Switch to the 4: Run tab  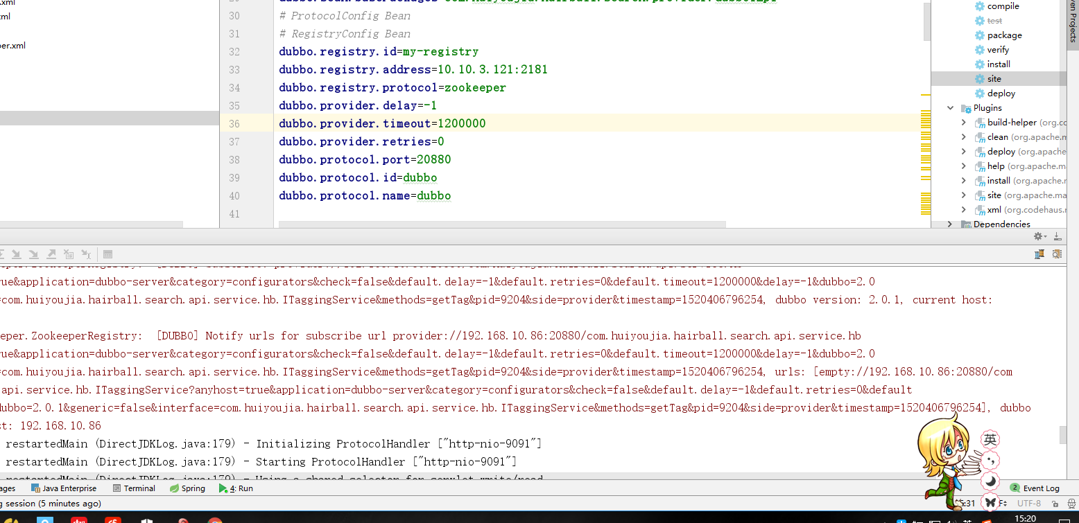click(x=236, y=488)
